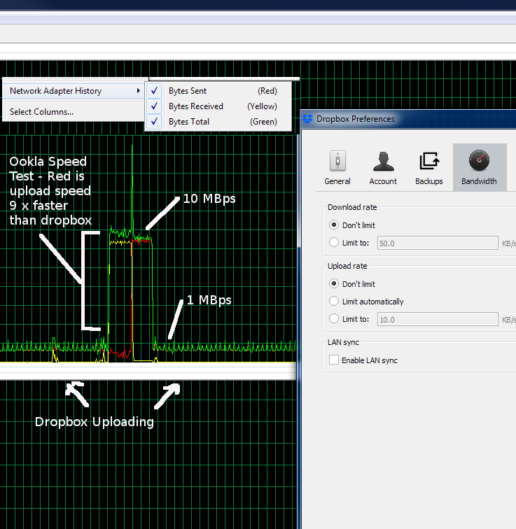Click the Dropbox Preferences title bar text
516x529 pixels.
pos(356,119)
